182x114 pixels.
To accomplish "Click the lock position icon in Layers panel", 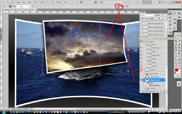I will click(150, 19).
